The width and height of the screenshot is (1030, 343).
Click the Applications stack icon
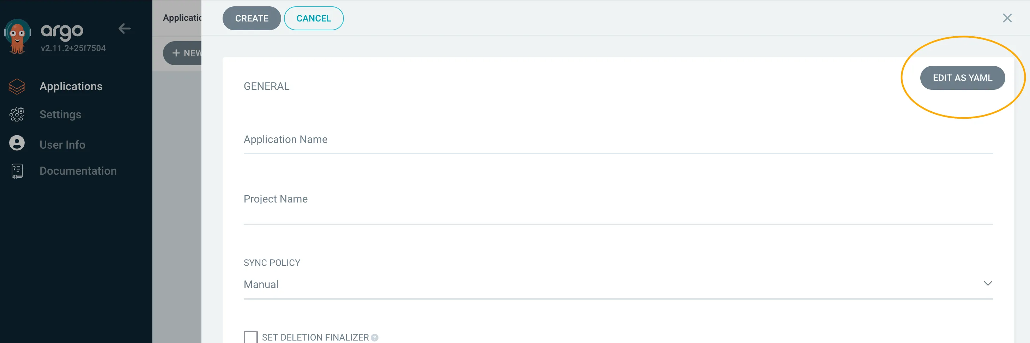point(17,86)
